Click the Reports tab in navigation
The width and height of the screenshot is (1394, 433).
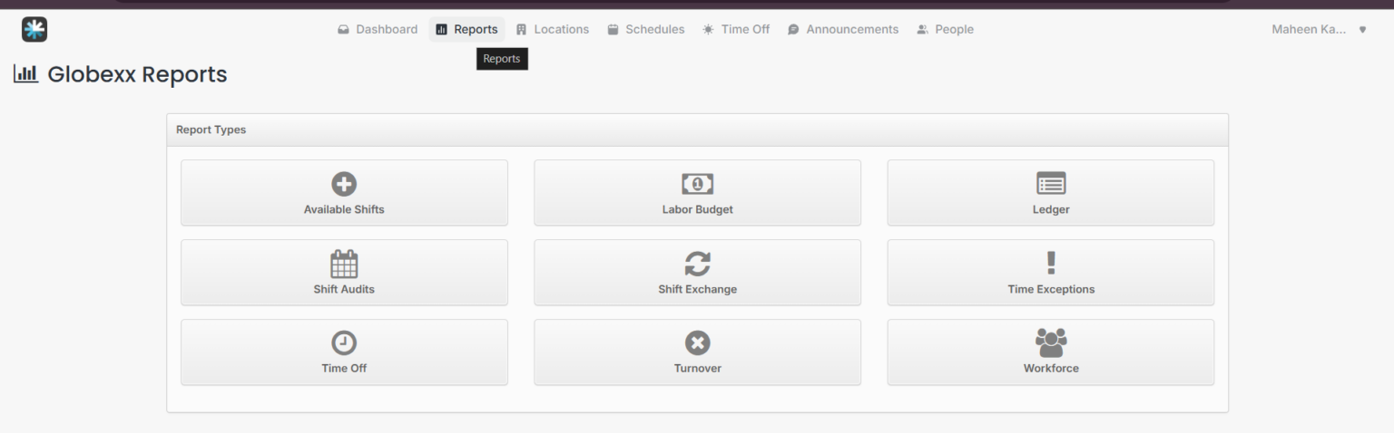[x=466, y=29]
